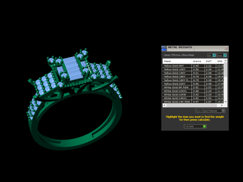This screenshot has height=182, width=243.
Task: Click the Calculate button
Action: pos(195,126)
